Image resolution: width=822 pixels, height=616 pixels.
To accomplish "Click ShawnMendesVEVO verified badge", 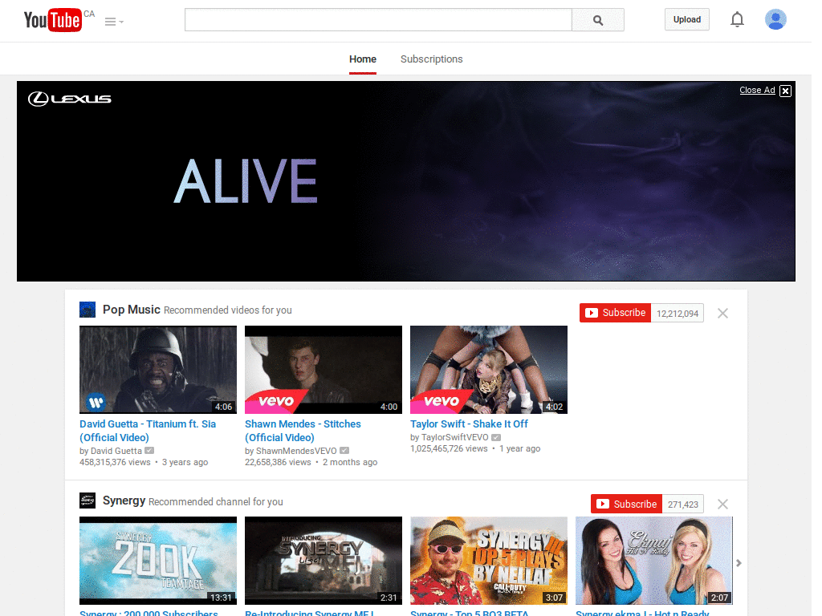I will click(344, 451).
